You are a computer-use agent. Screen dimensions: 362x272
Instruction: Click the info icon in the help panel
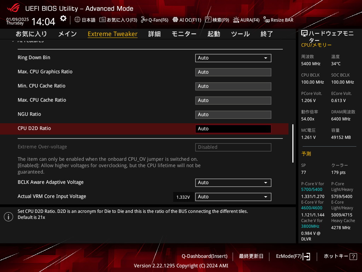pos(8,217)
